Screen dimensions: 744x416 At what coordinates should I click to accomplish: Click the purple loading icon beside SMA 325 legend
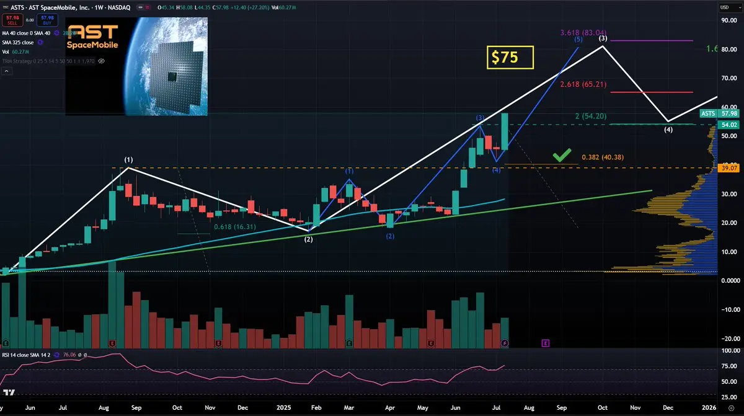pyautogui.click(x=40, y=42)
